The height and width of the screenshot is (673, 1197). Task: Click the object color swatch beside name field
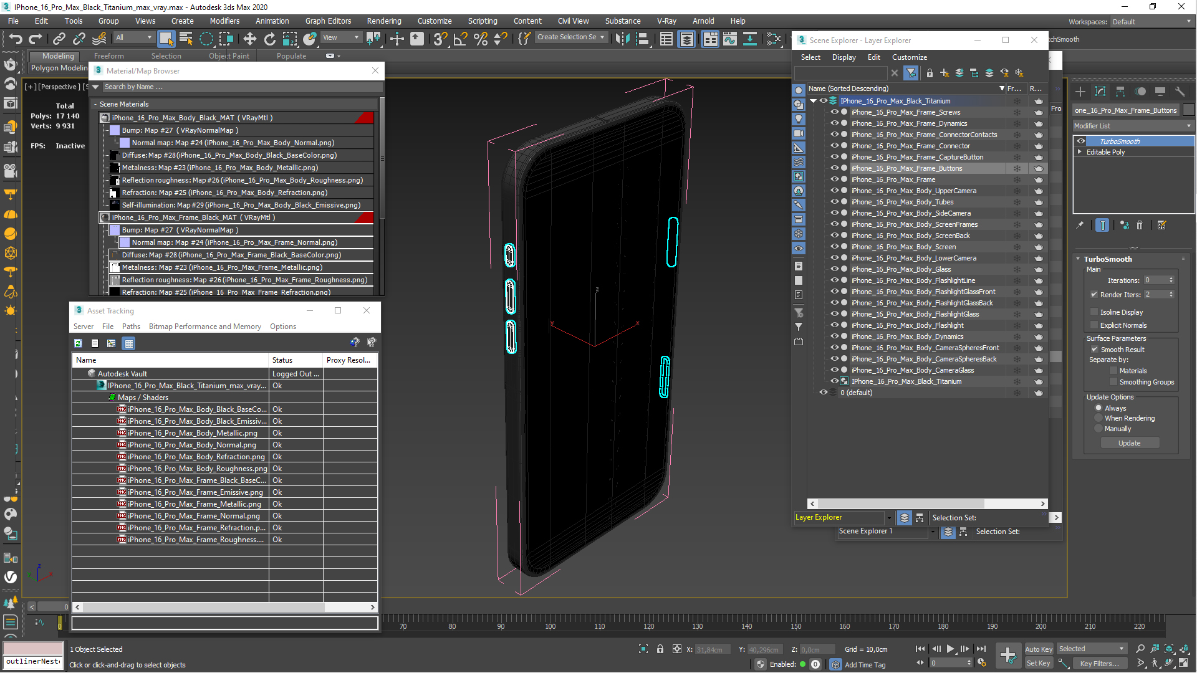[x=1188, y=110]
